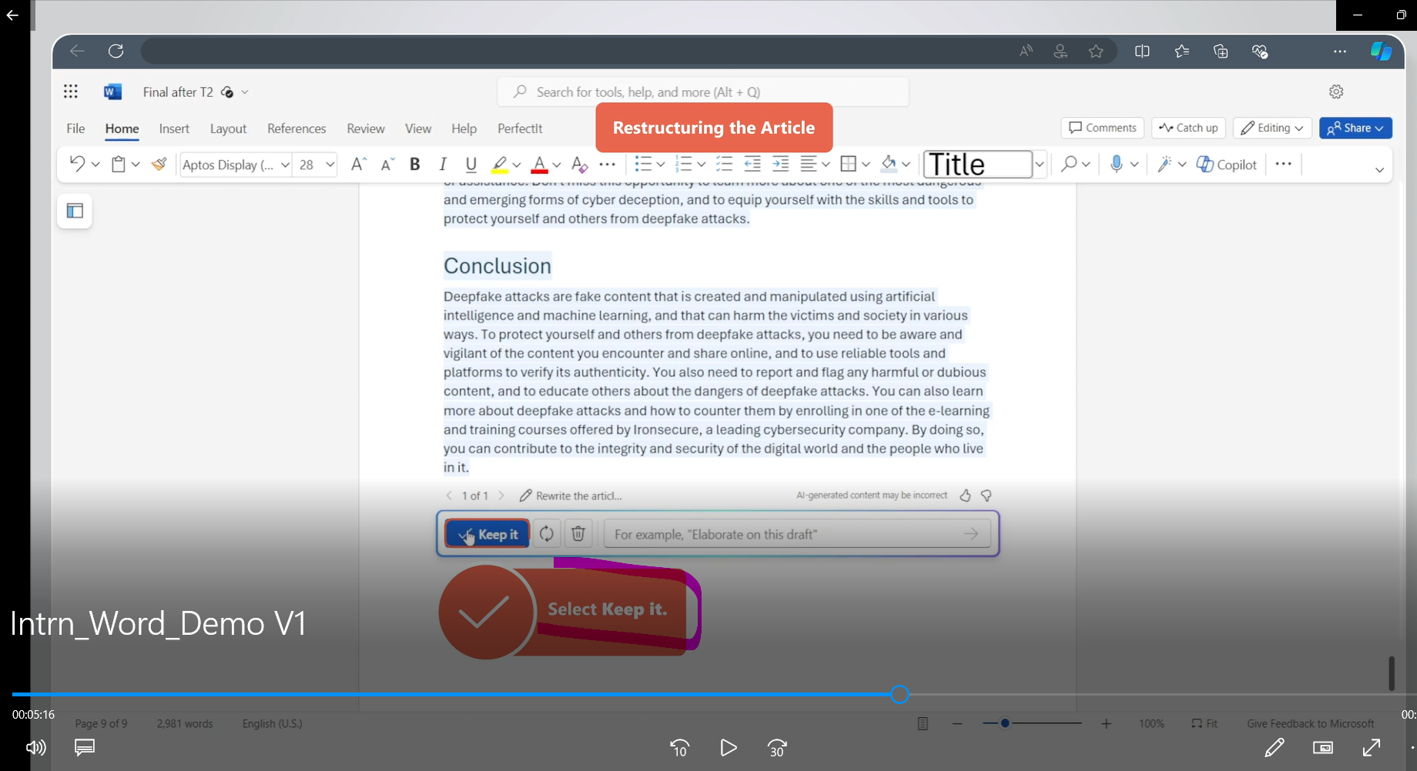Toggle Underline formatting
Image resolution: width=1417 pixels, height=771 pixels.
(471, 164)
